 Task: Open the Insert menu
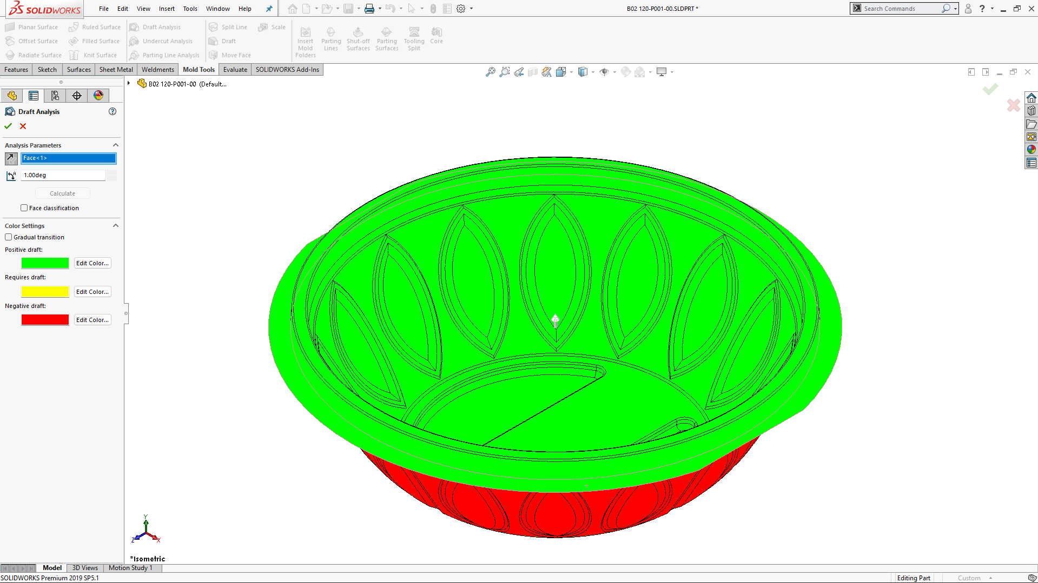tap(167, 9)
